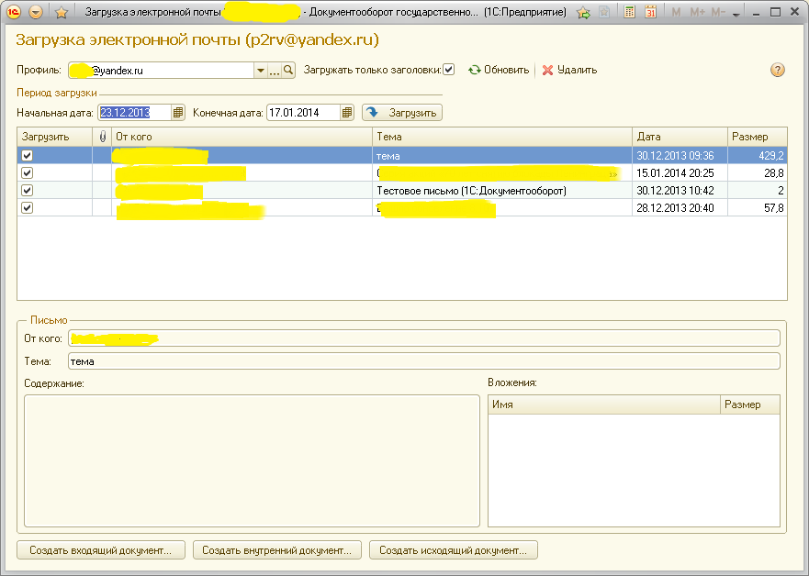Click the Начальная дата field

coord(134,112)
